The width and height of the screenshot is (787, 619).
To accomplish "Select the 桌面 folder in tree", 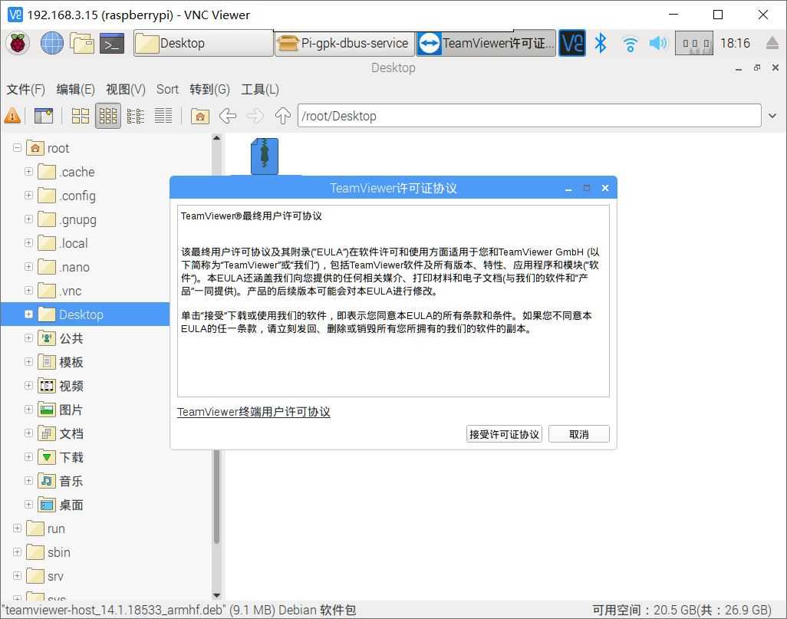I will tap(61, 505).
